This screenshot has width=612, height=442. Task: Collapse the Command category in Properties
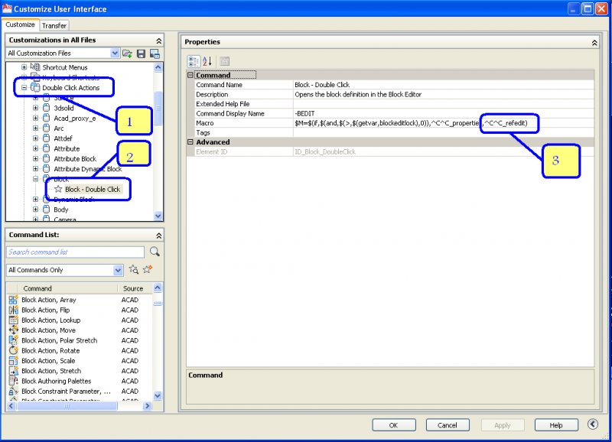pos(190,75)
